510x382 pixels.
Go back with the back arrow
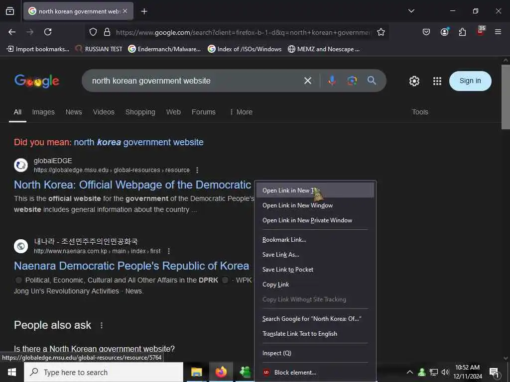click(x=12, y=32)
